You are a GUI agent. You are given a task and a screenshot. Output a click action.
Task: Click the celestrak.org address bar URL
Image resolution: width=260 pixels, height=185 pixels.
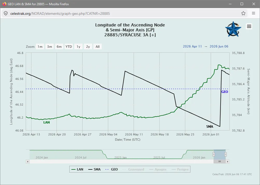[60, 13]
